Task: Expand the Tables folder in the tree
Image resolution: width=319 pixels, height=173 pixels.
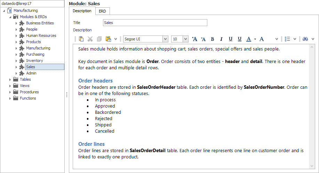Action: [x=10, y=79]
